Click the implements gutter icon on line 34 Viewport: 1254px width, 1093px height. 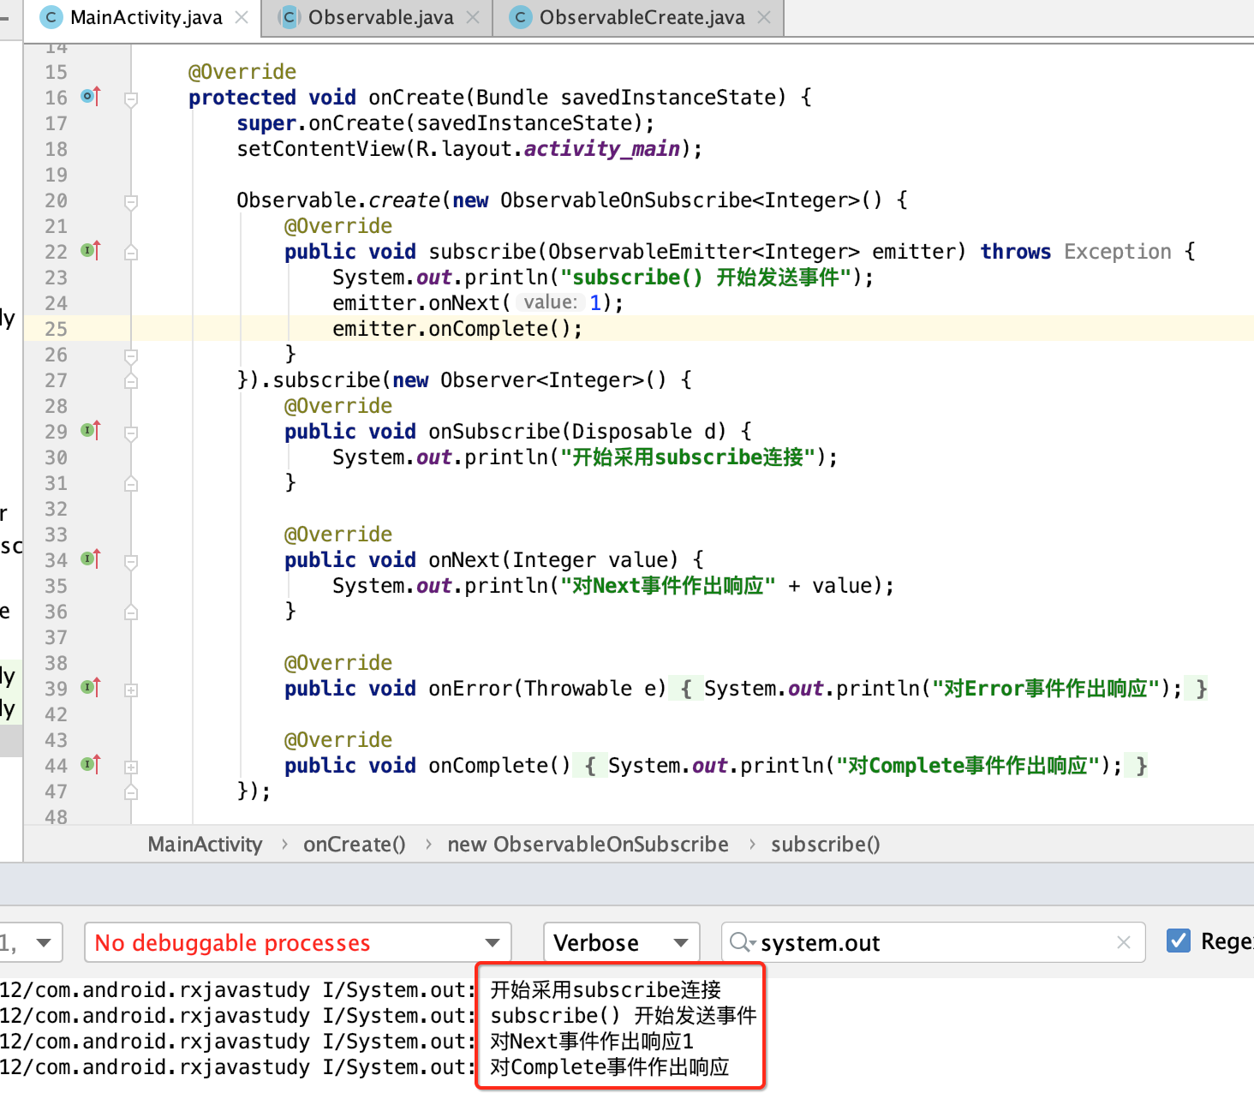pos(91,559)
